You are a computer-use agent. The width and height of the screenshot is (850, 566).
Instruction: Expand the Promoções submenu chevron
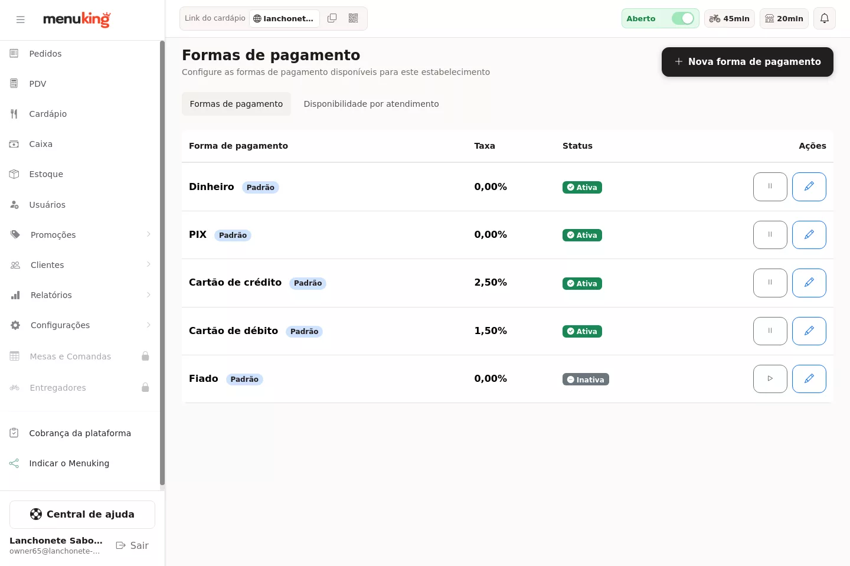(x=149, y=234)
